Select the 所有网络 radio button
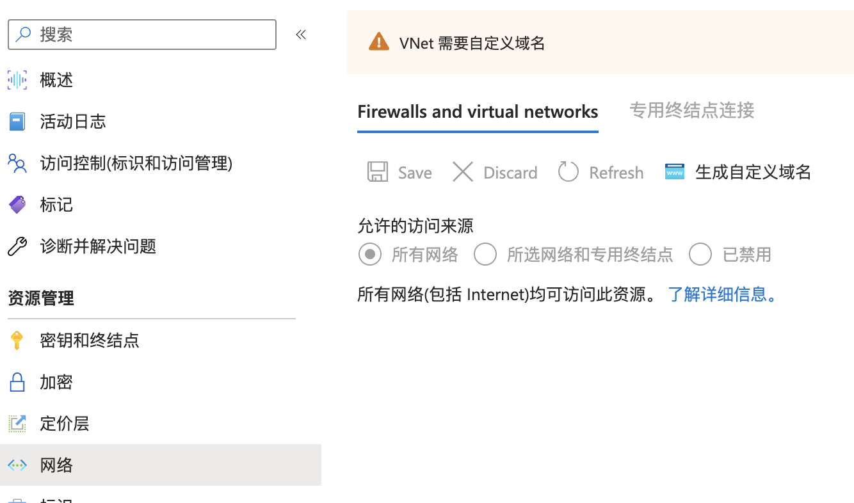The image size is (854, 503). (x=370, y=255)
